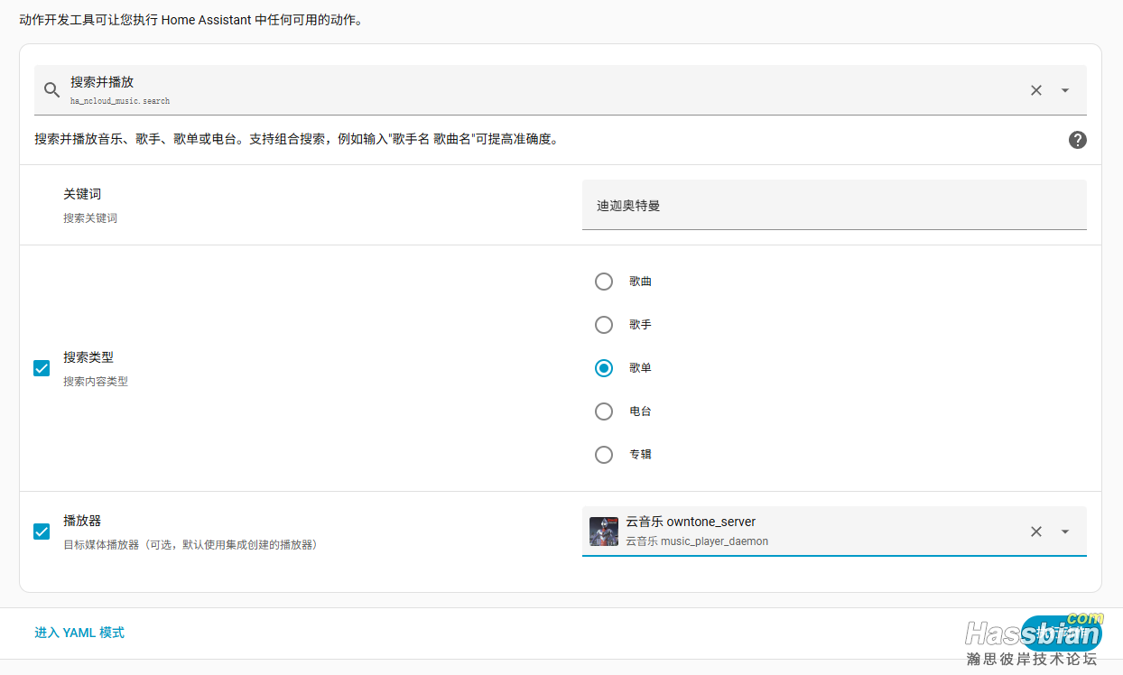Select 专辑 as search type
Viewport: 1123px width, 675px height.
604,455
